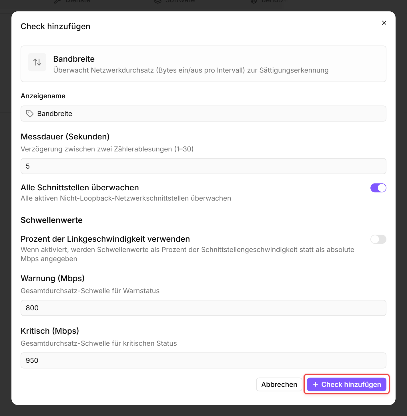Click the Kritisch Mbps field showing 950
This screenshot has height=416, width=407.
(203, 361)
